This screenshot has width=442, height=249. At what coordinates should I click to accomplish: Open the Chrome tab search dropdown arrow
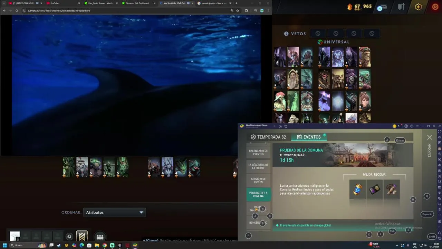[4, 3]
